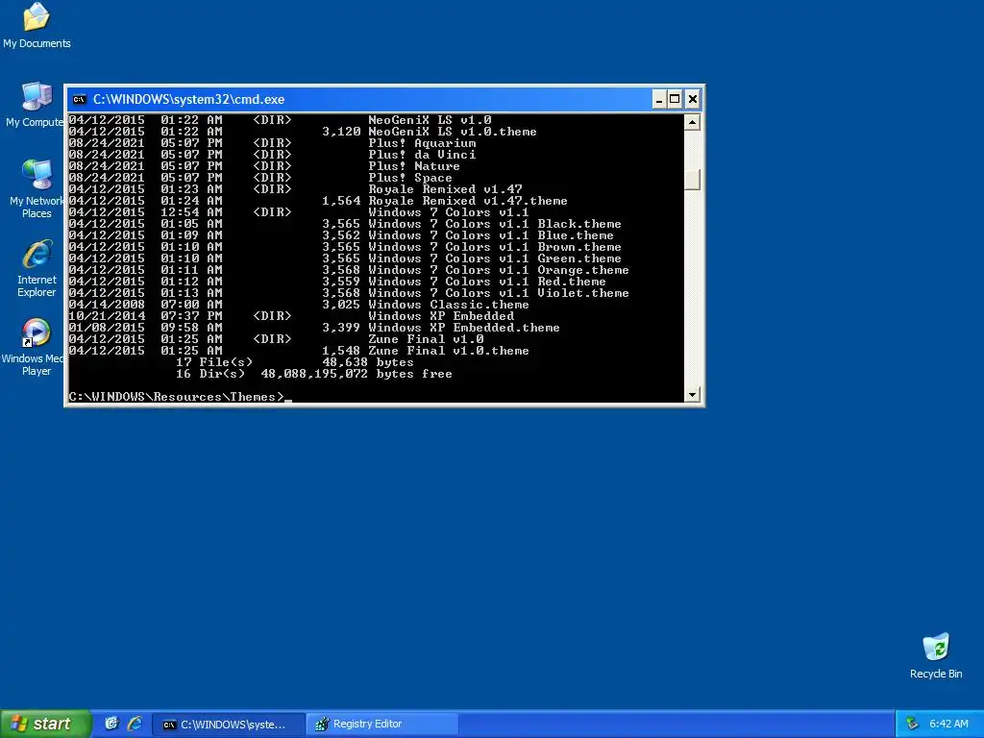This screenshot has width=984, height=738.
Task: Click 'Windows 7 Colors v1.1 Blue.theme'
Action: click(491, 235)
